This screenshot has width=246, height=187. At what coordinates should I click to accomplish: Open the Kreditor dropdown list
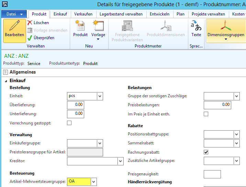click(120, 161)
